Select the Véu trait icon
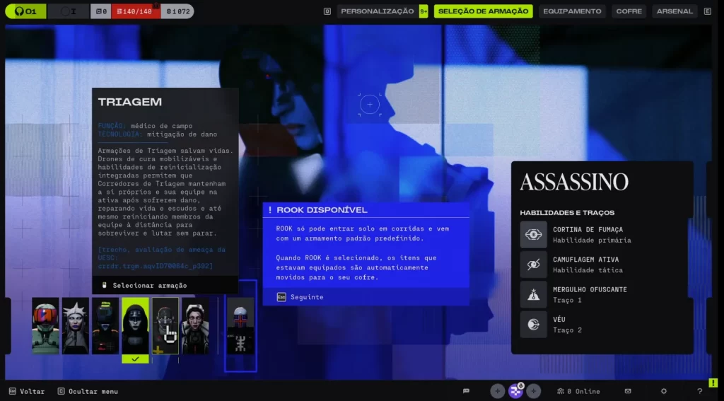Viewport: 724px width, 401px height. (x=534, y=325)
